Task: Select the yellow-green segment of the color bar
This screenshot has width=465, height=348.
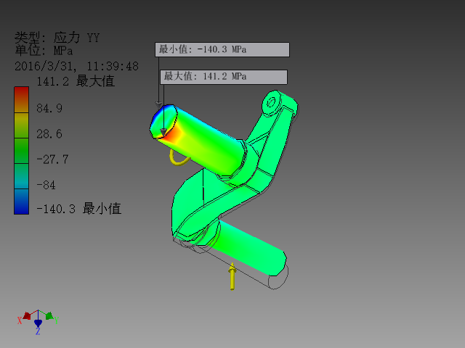Action: pos(21,125)
